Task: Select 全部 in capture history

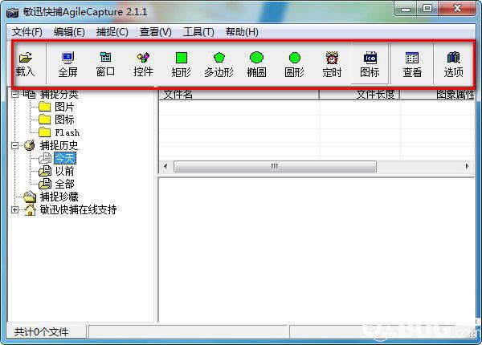Action: [x=64, y=185]
